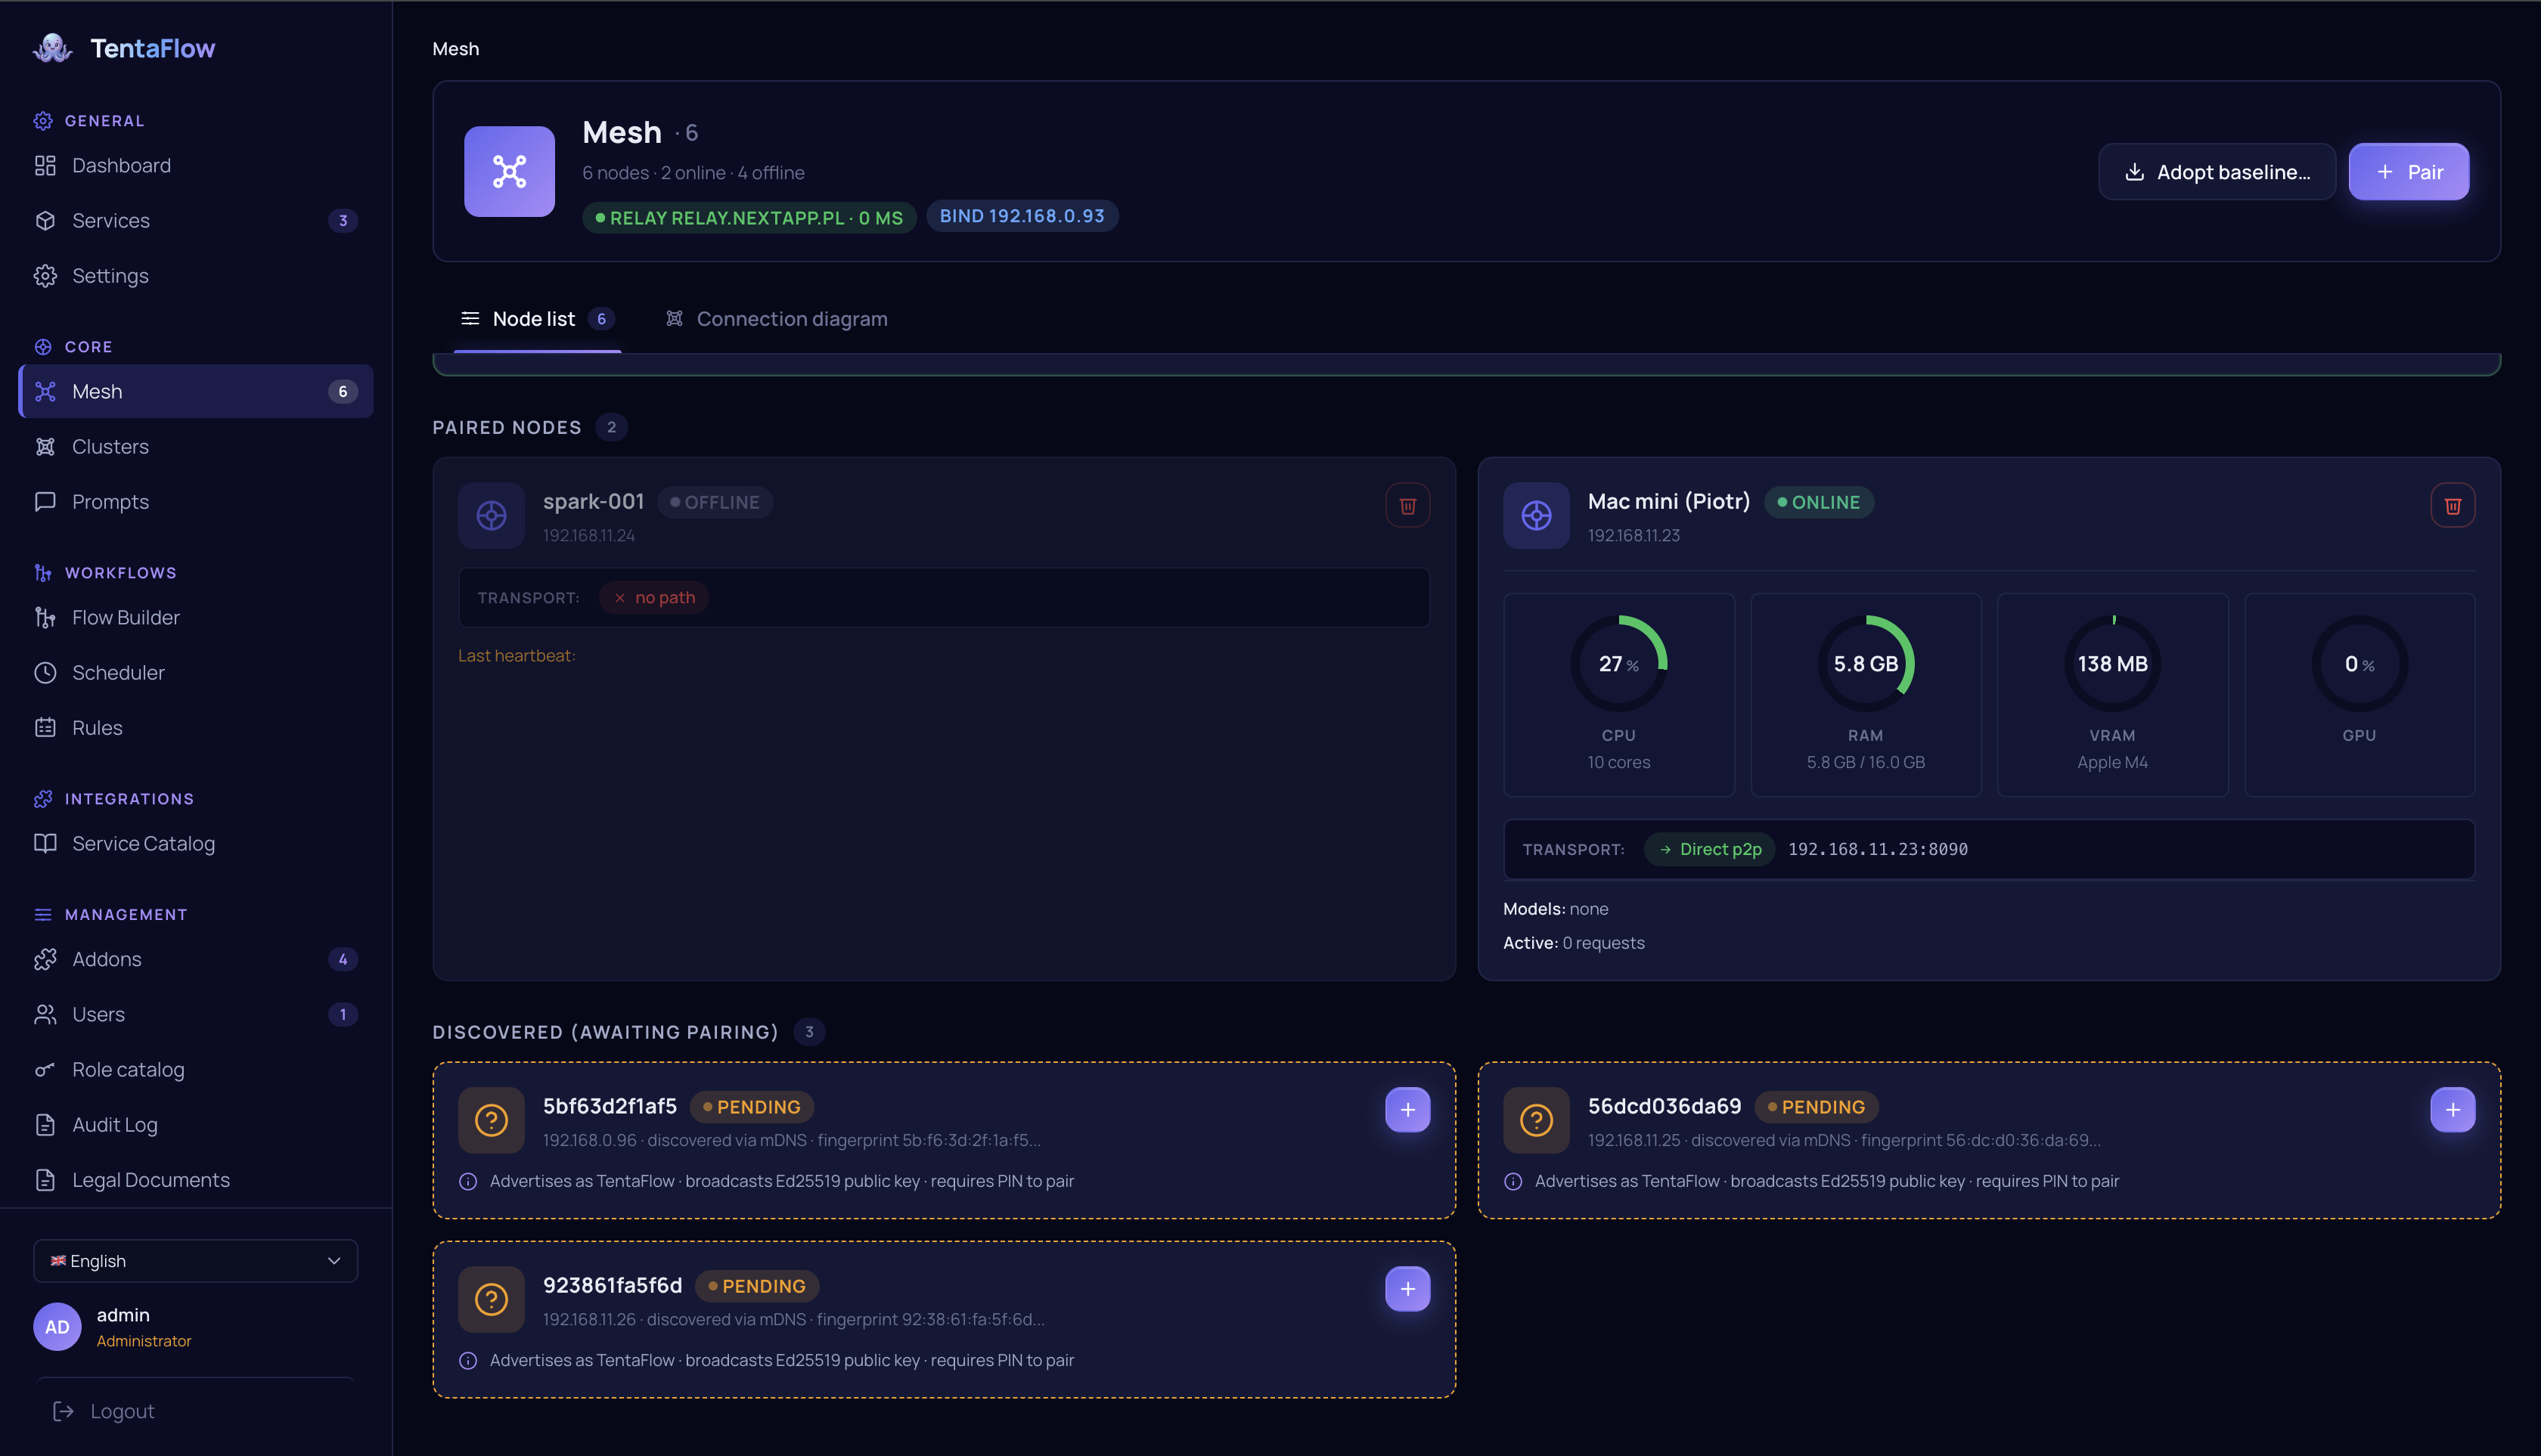Click the Legal Documents file icon
Image resolution: width=2541 pixels, height=1456 pixels.
[x=45, y=1179]
